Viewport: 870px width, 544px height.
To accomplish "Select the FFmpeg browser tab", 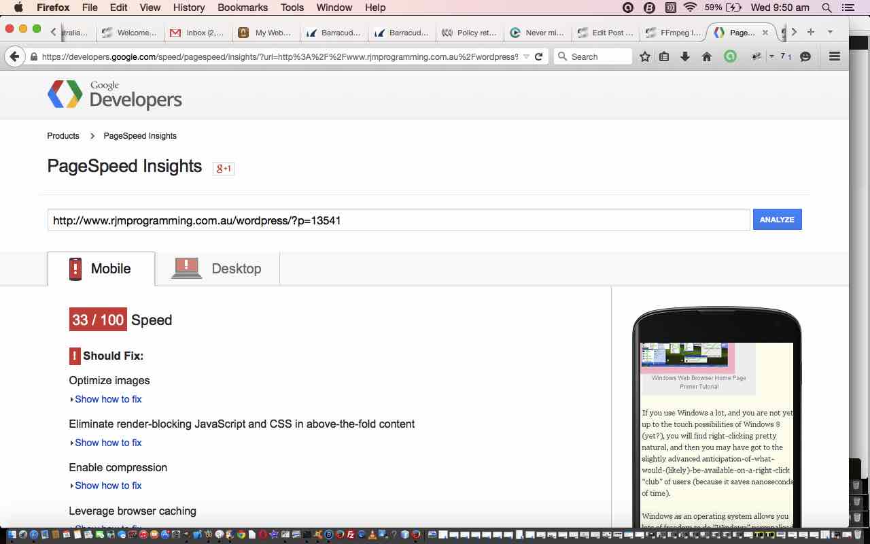I will pos(673,32).
